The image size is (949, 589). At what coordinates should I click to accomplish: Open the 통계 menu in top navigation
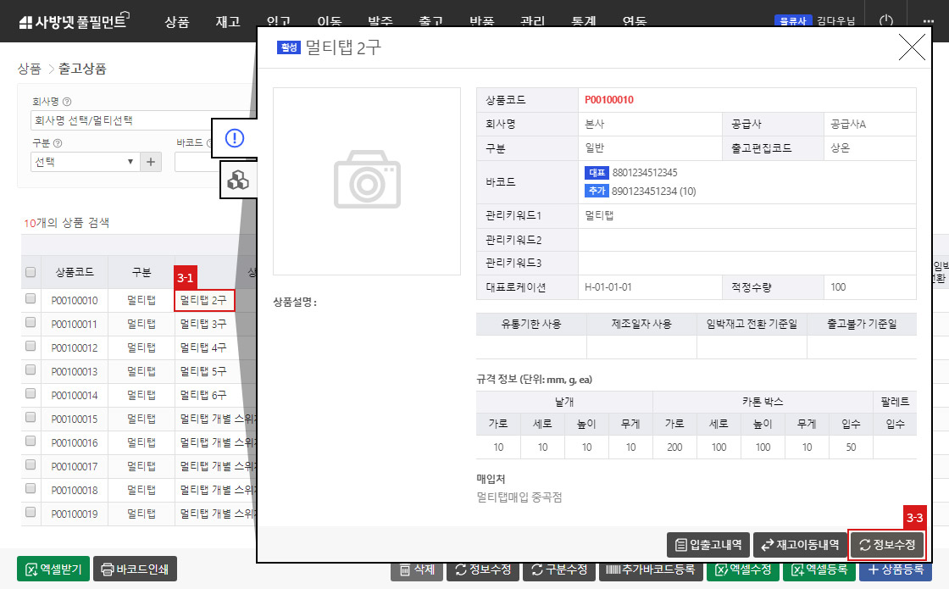pos(583,21)
